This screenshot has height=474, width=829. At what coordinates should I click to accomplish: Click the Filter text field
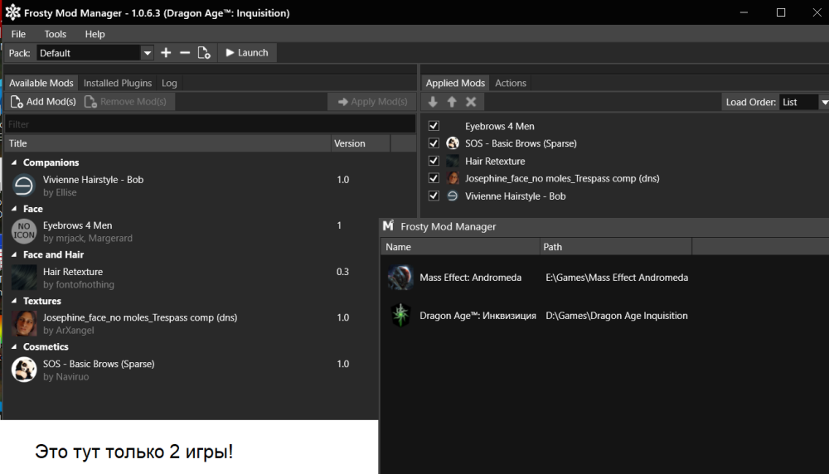[210, 124]
